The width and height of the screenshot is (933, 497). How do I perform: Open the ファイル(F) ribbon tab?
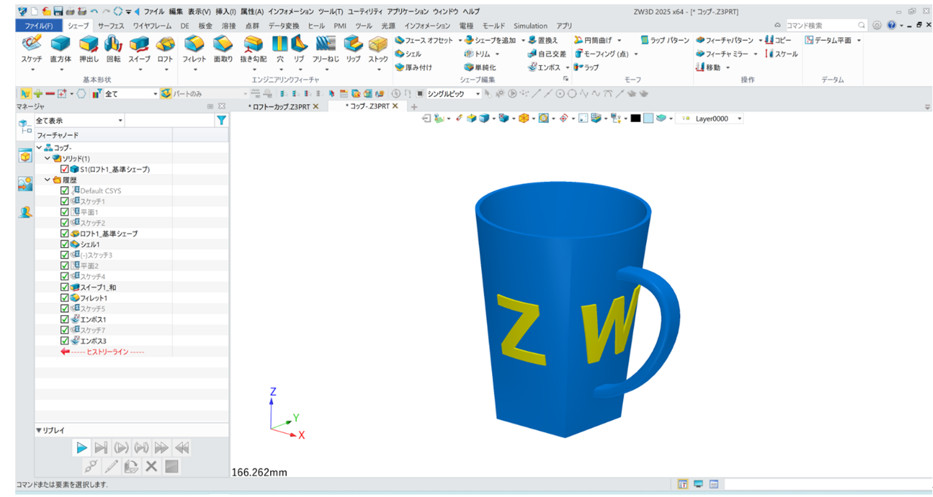click(x=39, y=26)
